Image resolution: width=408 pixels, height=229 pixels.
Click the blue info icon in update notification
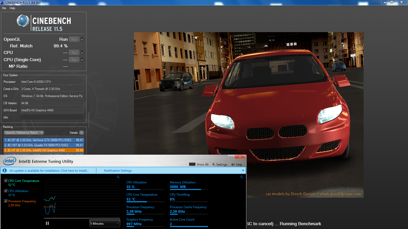pos(5,170)
